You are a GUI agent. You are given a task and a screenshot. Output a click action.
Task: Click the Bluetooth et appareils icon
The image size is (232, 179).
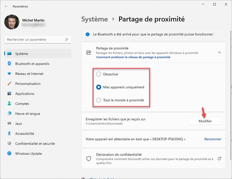click(x=9, y=64)
